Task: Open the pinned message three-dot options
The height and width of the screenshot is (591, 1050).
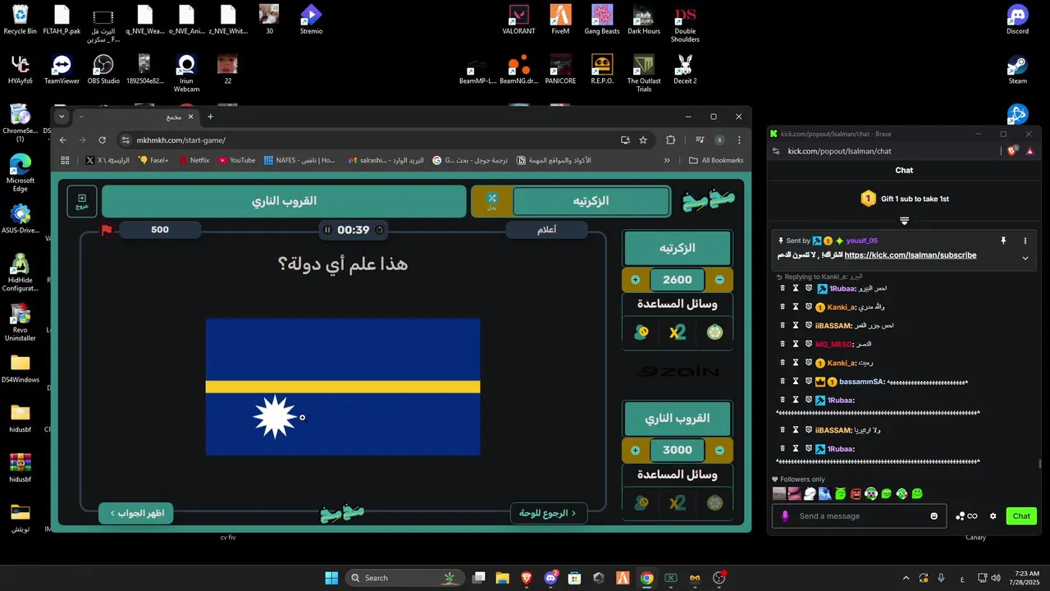Action: [x=1025, y=241]
